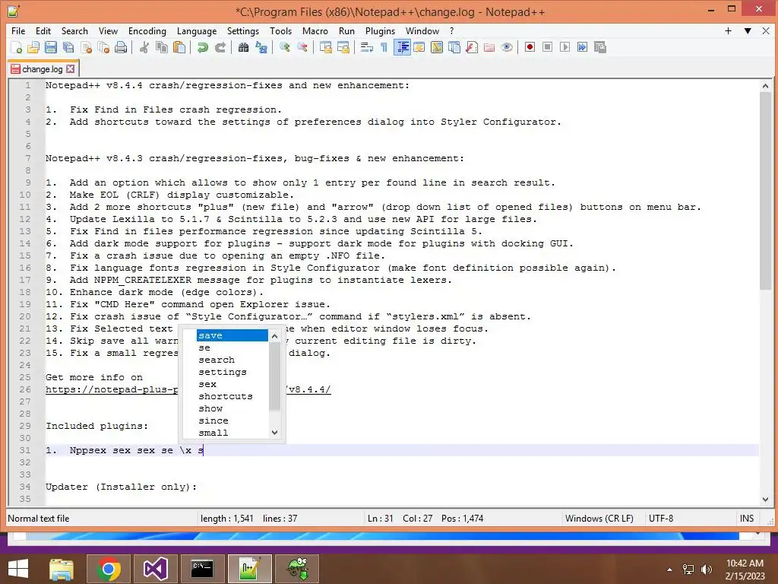
Task: Toggle INS insert mode in status bar
Action: click(x=747, y=519)
